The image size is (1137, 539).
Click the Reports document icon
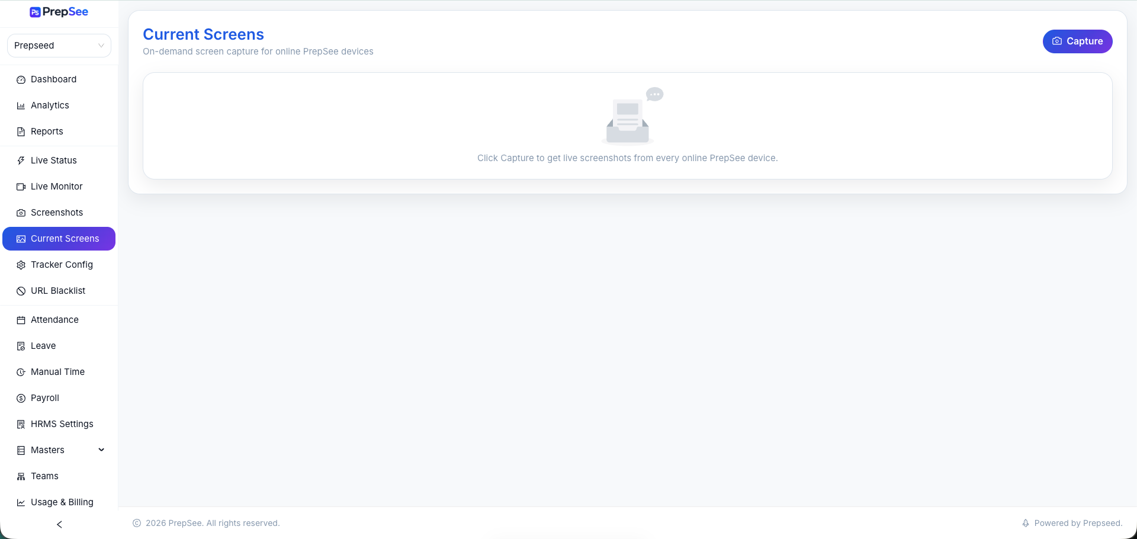coord(21,132)
